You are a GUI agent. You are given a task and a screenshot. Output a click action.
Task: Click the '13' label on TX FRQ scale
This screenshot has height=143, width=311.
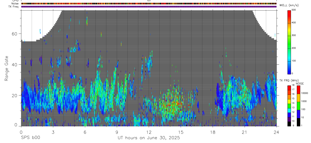pyautogui.click(x=294, y=108)
